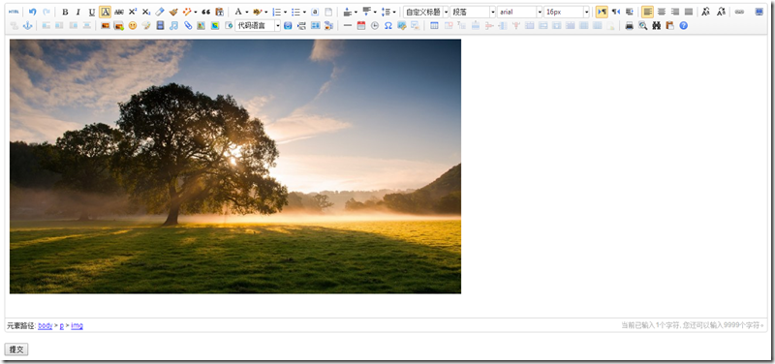Image resolution: width=775 pixels, height=364 pixels.
Task: Open the scrawl drawing palette
Action: 146,26
